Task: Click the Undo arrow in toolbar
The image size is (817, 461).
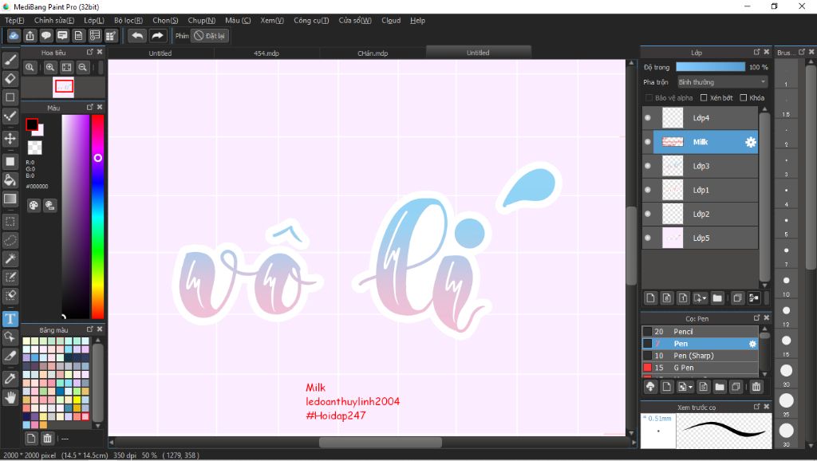Action: [137, 35]
